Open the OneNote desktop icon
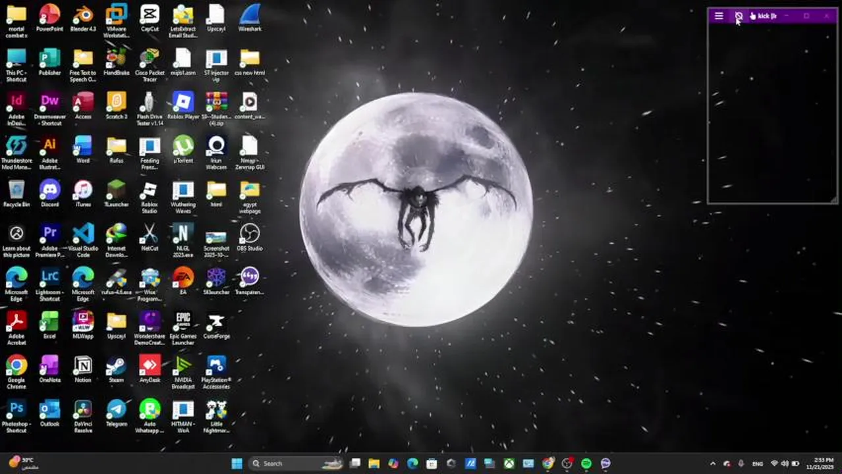The width and height of the screenshot is (842, 474). click(49, 369)
